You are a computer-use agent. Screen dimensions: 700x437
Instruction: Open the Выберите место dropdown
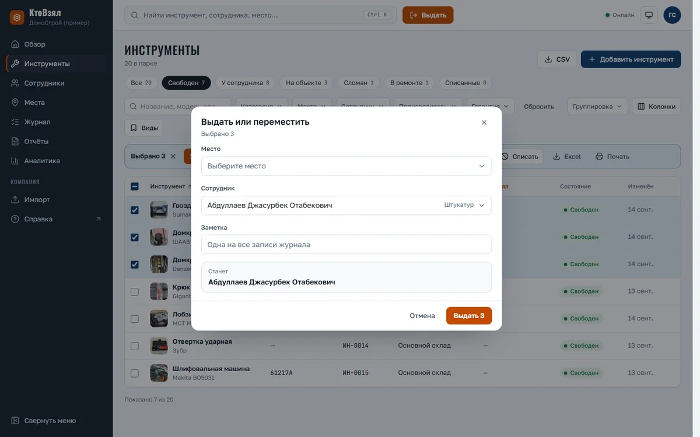tap(346, 166)
